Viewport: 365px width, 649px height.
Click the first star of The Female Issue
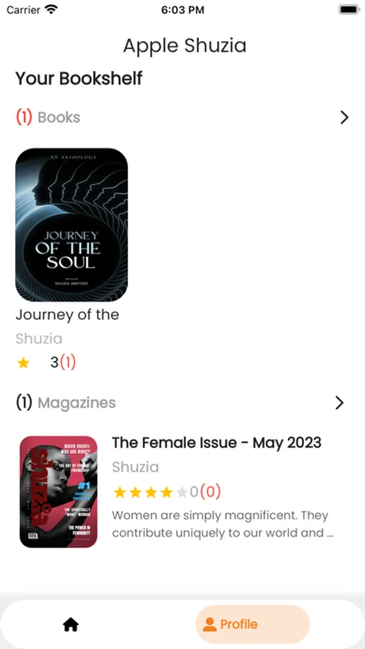120,492
